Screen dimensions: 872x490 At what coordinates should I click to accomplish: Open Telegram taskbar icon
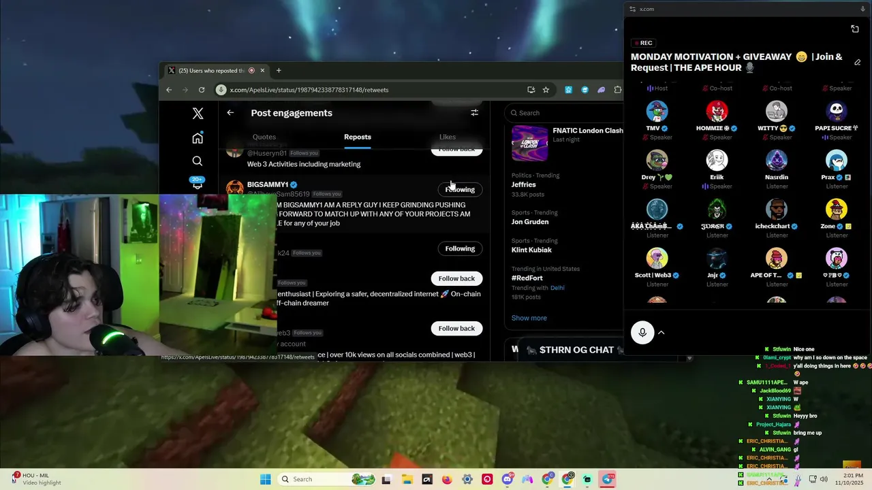coord(608,479)
